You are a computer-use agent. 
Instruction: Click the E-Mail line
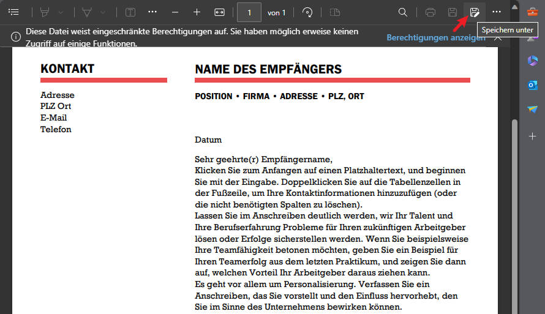coord(53,118)
